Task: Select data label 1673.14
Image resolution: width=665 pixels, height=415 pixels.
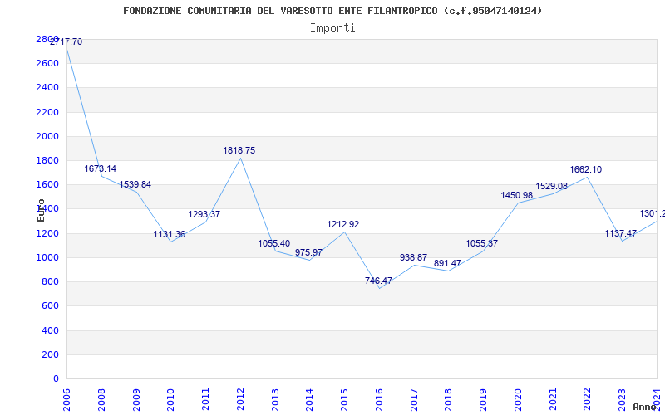Action: coord(100,168)
